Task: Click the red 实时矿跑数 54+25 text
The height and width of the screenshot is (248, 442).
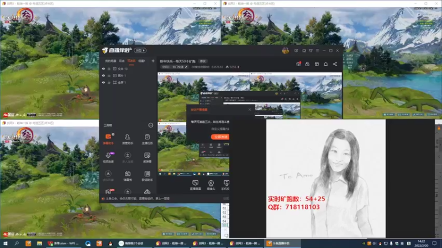Action: (296, 199)
